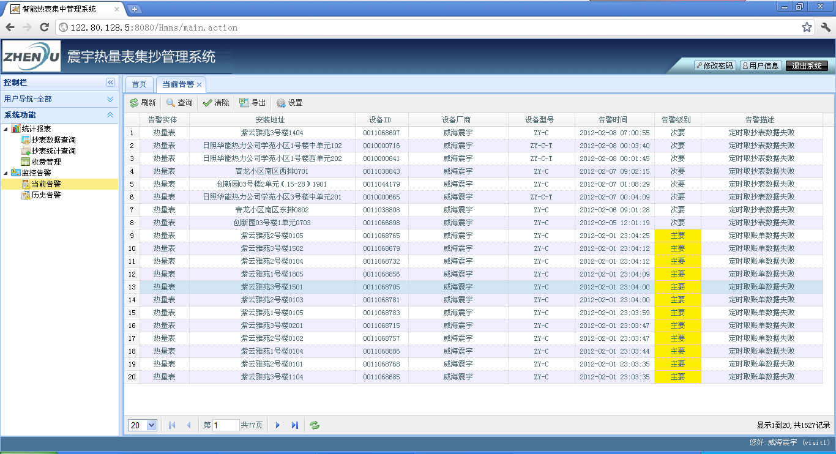Screen dimensions: 836x454
Task: Collapse the 统计报表 tree node
Action: click(x=6, y=128)
